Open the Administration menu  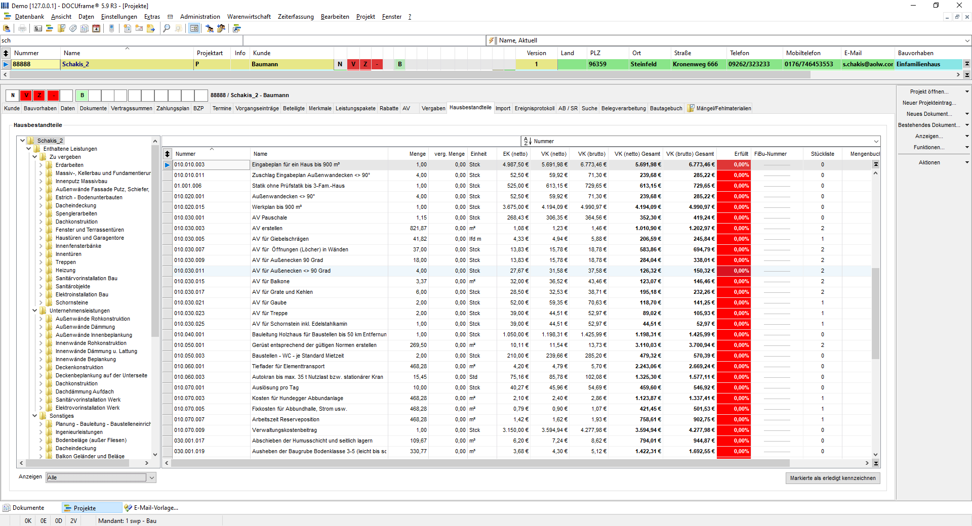pos(200,17)
